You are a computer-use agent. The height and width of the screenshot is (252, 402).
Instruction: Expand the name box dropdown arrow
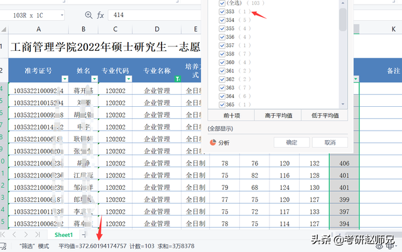[x=62, y=16]
